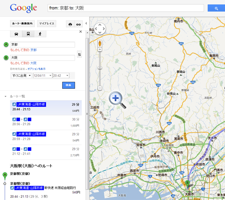Zoom in with map plus button
This screenshot has width=225, height=200.
100,50
